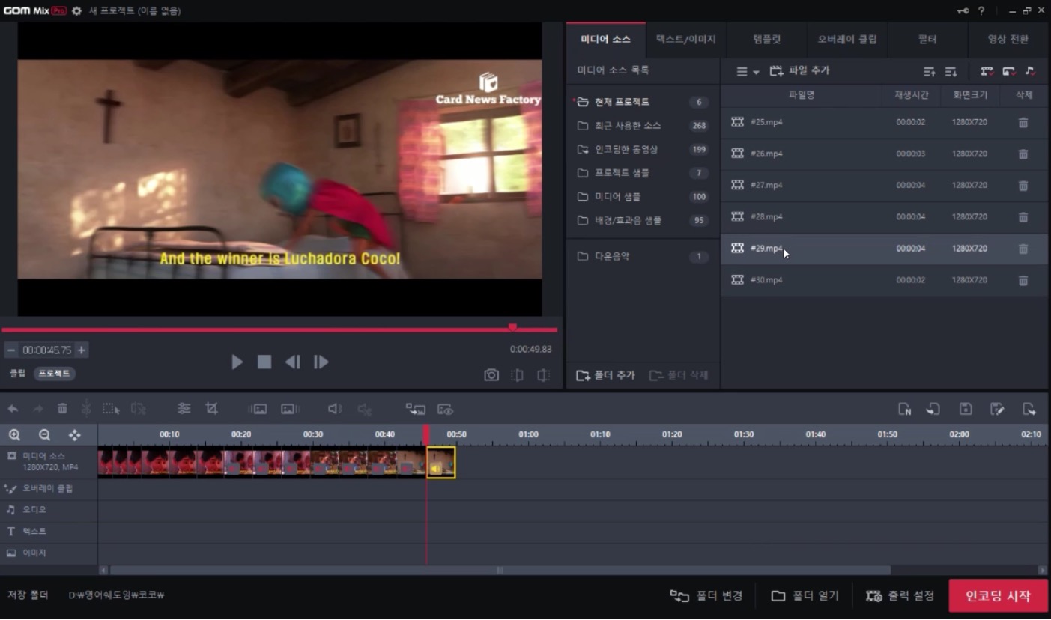Increase time with plus stepper button
The height and width of the screenshot is (620, 1051).
(82, 350)
